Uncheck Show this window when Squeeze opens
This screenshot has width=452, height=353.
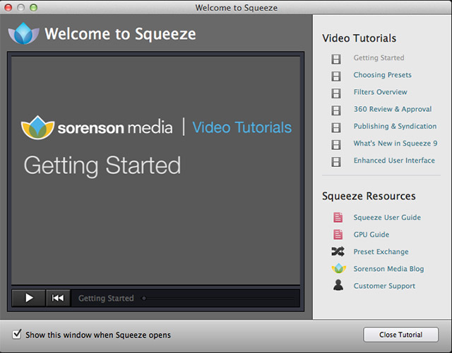tap(17, 334)
